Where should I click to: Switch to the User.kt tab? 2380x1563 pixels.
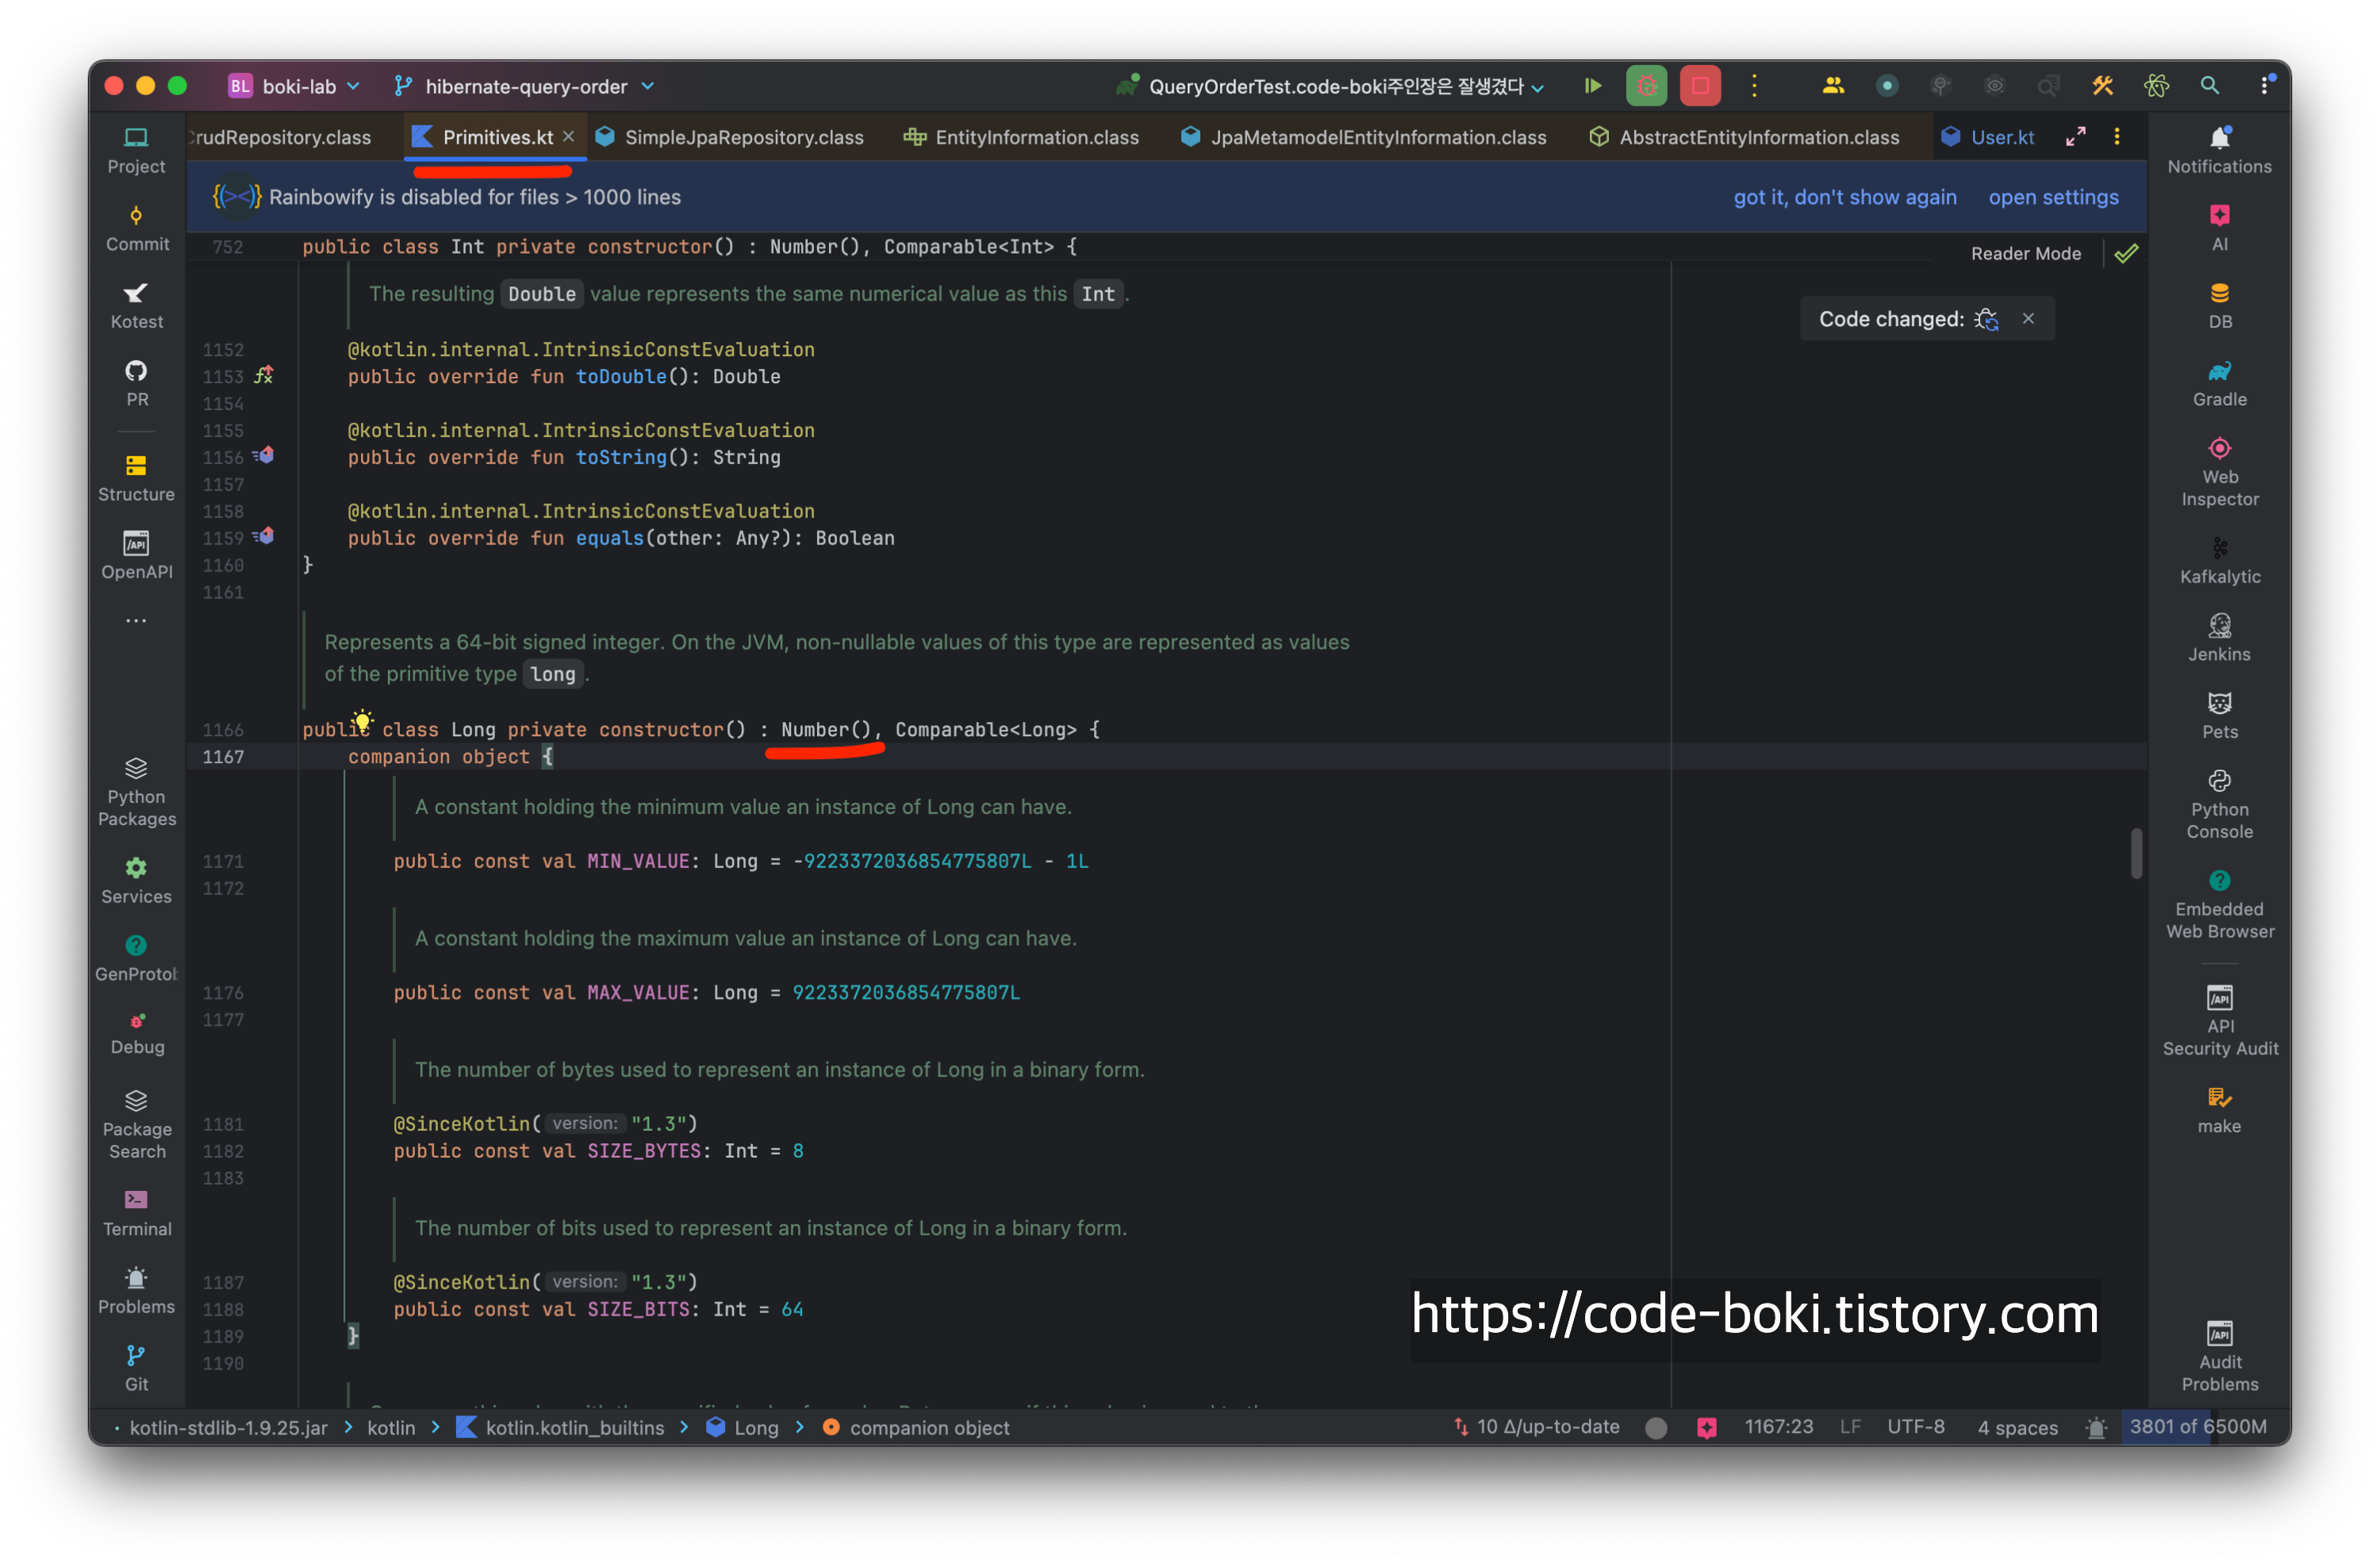pyautogui.click(x=2001, y=137)
